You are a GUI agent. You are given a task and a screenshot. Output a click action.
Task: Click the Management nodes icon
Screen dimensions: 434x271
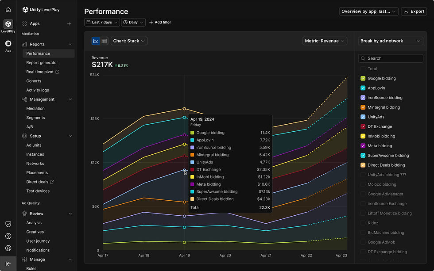click(x=24, y=99)
